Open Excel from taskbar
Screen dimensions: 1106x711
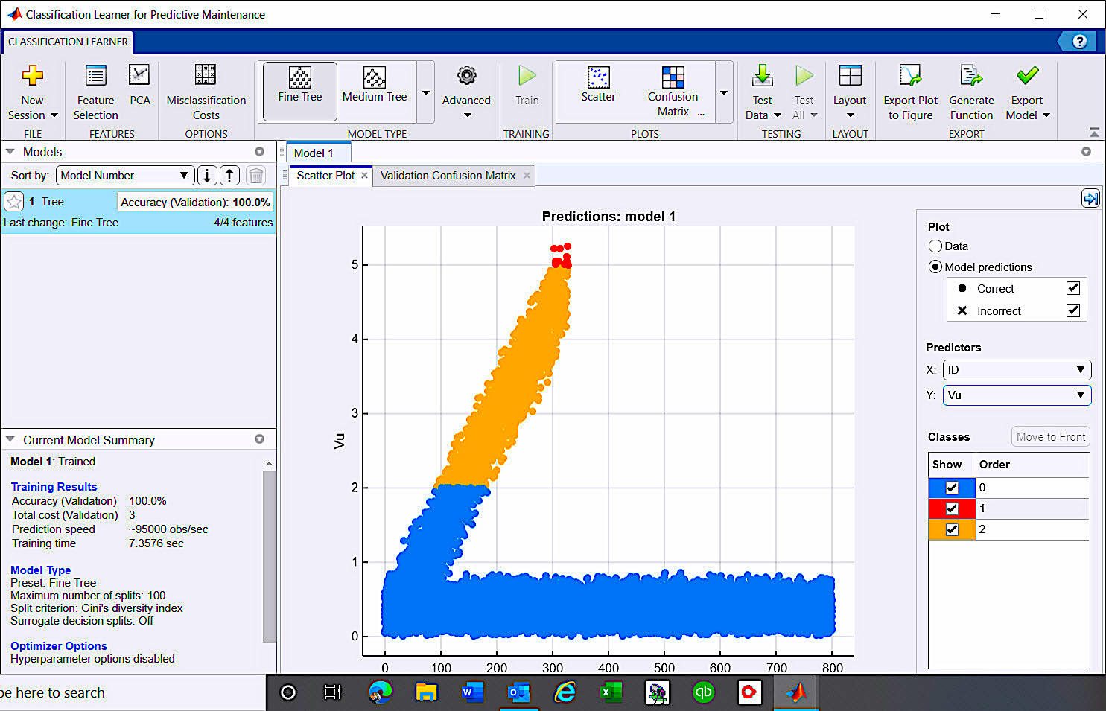611,692
